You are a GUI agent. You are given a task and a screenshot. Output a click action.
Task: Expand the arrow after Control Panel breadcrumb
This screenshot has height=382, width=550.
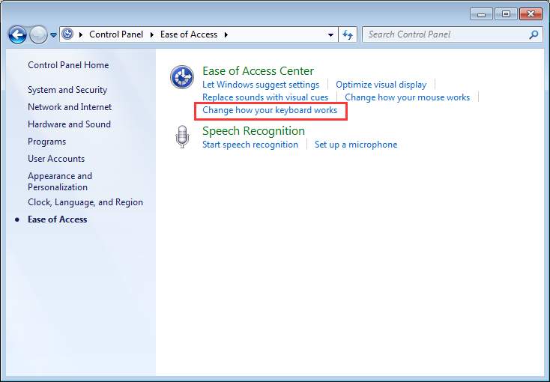coord(152,34)
